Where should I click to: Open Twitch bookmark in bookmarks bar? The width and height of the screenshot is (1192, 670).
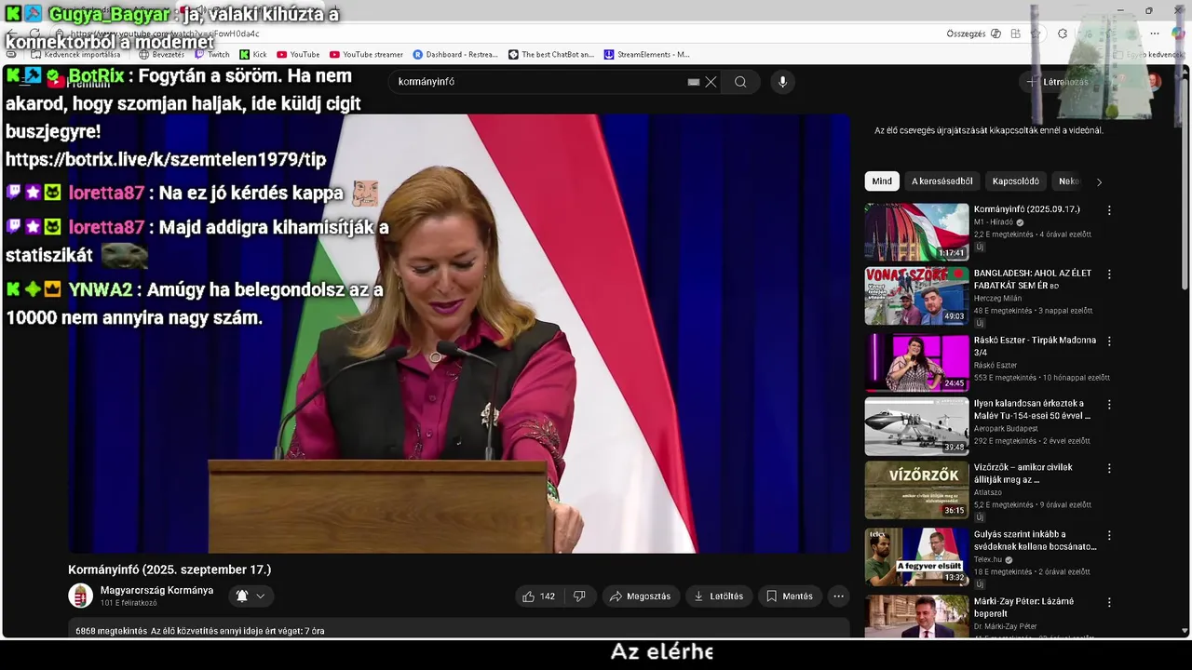(x=212, y=54)
